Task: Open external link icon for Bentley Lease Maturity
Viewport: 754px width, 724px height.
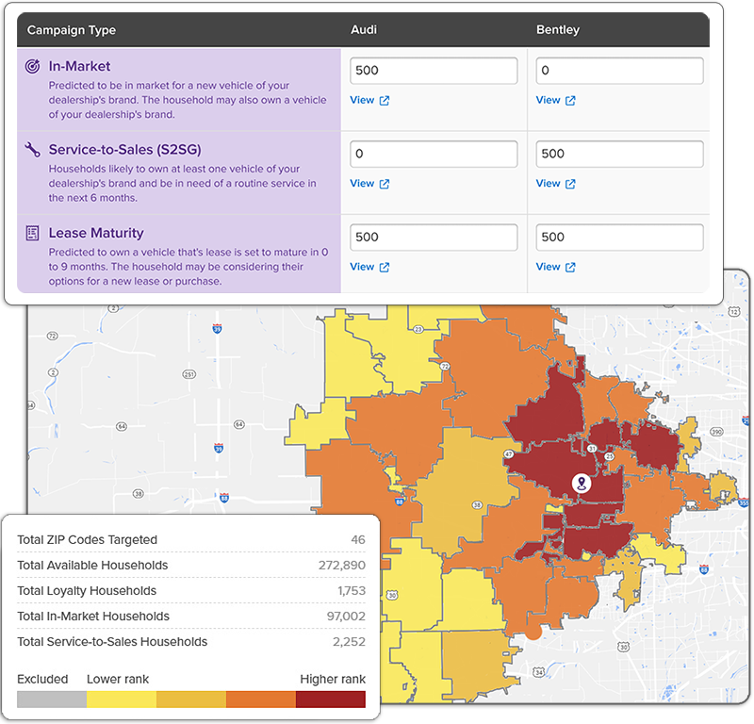Action: [570, 267]
